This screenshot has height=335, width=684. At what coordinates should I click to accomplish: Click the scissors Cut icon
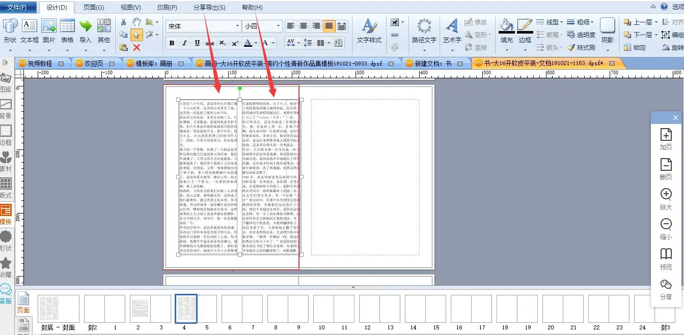coord(123,22)
